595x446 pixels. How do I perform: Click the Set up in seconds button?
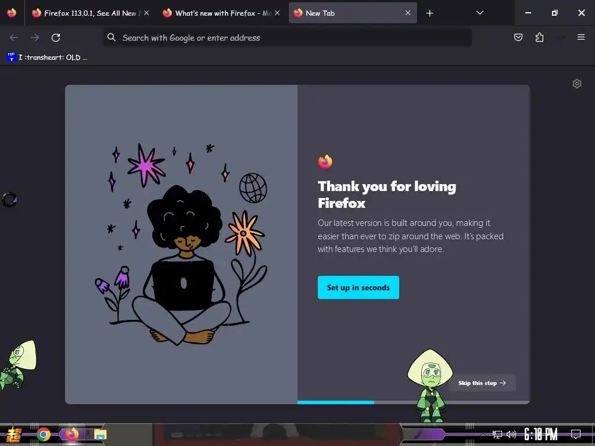[x=358, y=287]
